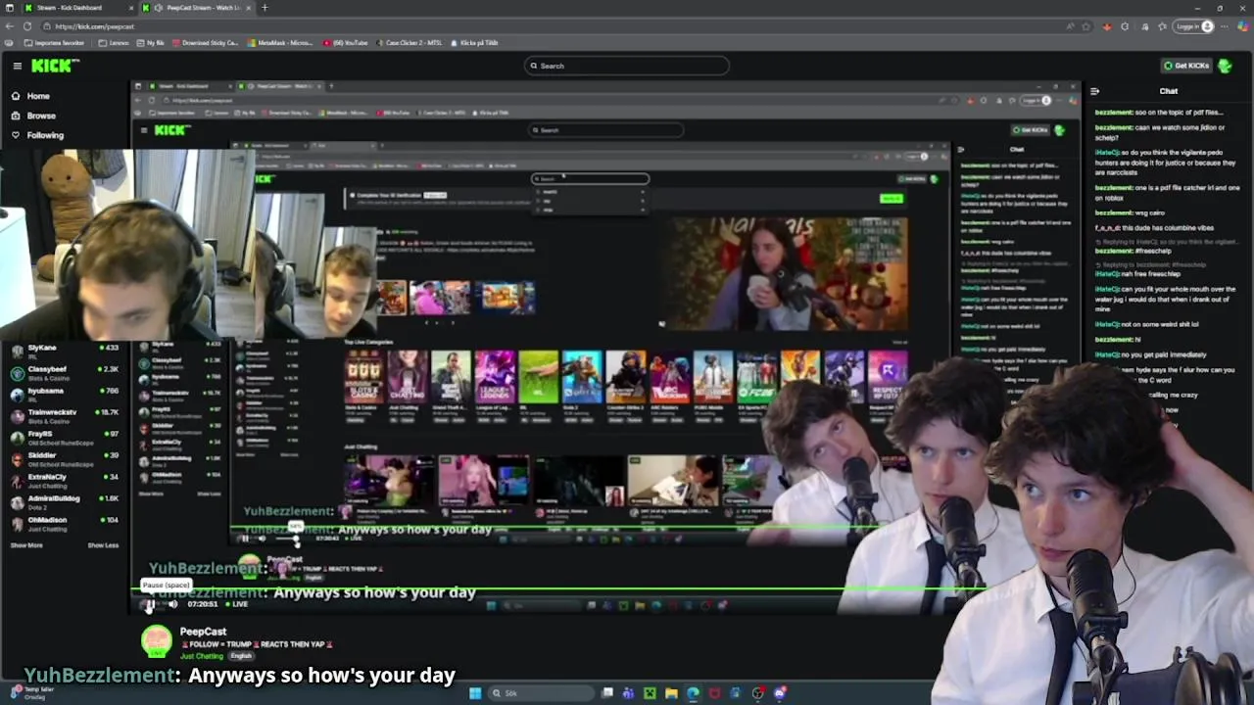
Task: Open a new browser tab
Action: (x=265, y=8)
